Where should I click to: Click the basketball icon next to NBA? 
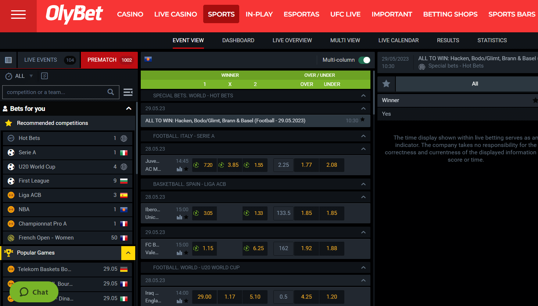pyautogui.click(x=11, y=209)
